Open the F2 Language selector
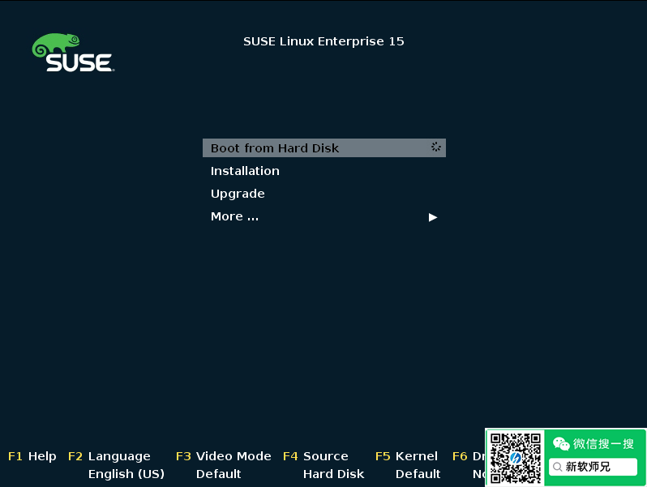 [x=109, y=456]
